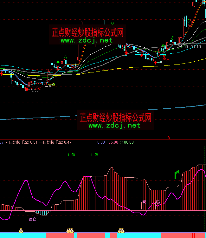Click the red S marker above indicator panel
The height and width of the screenshot is (238, 206).
pos(169,138)
